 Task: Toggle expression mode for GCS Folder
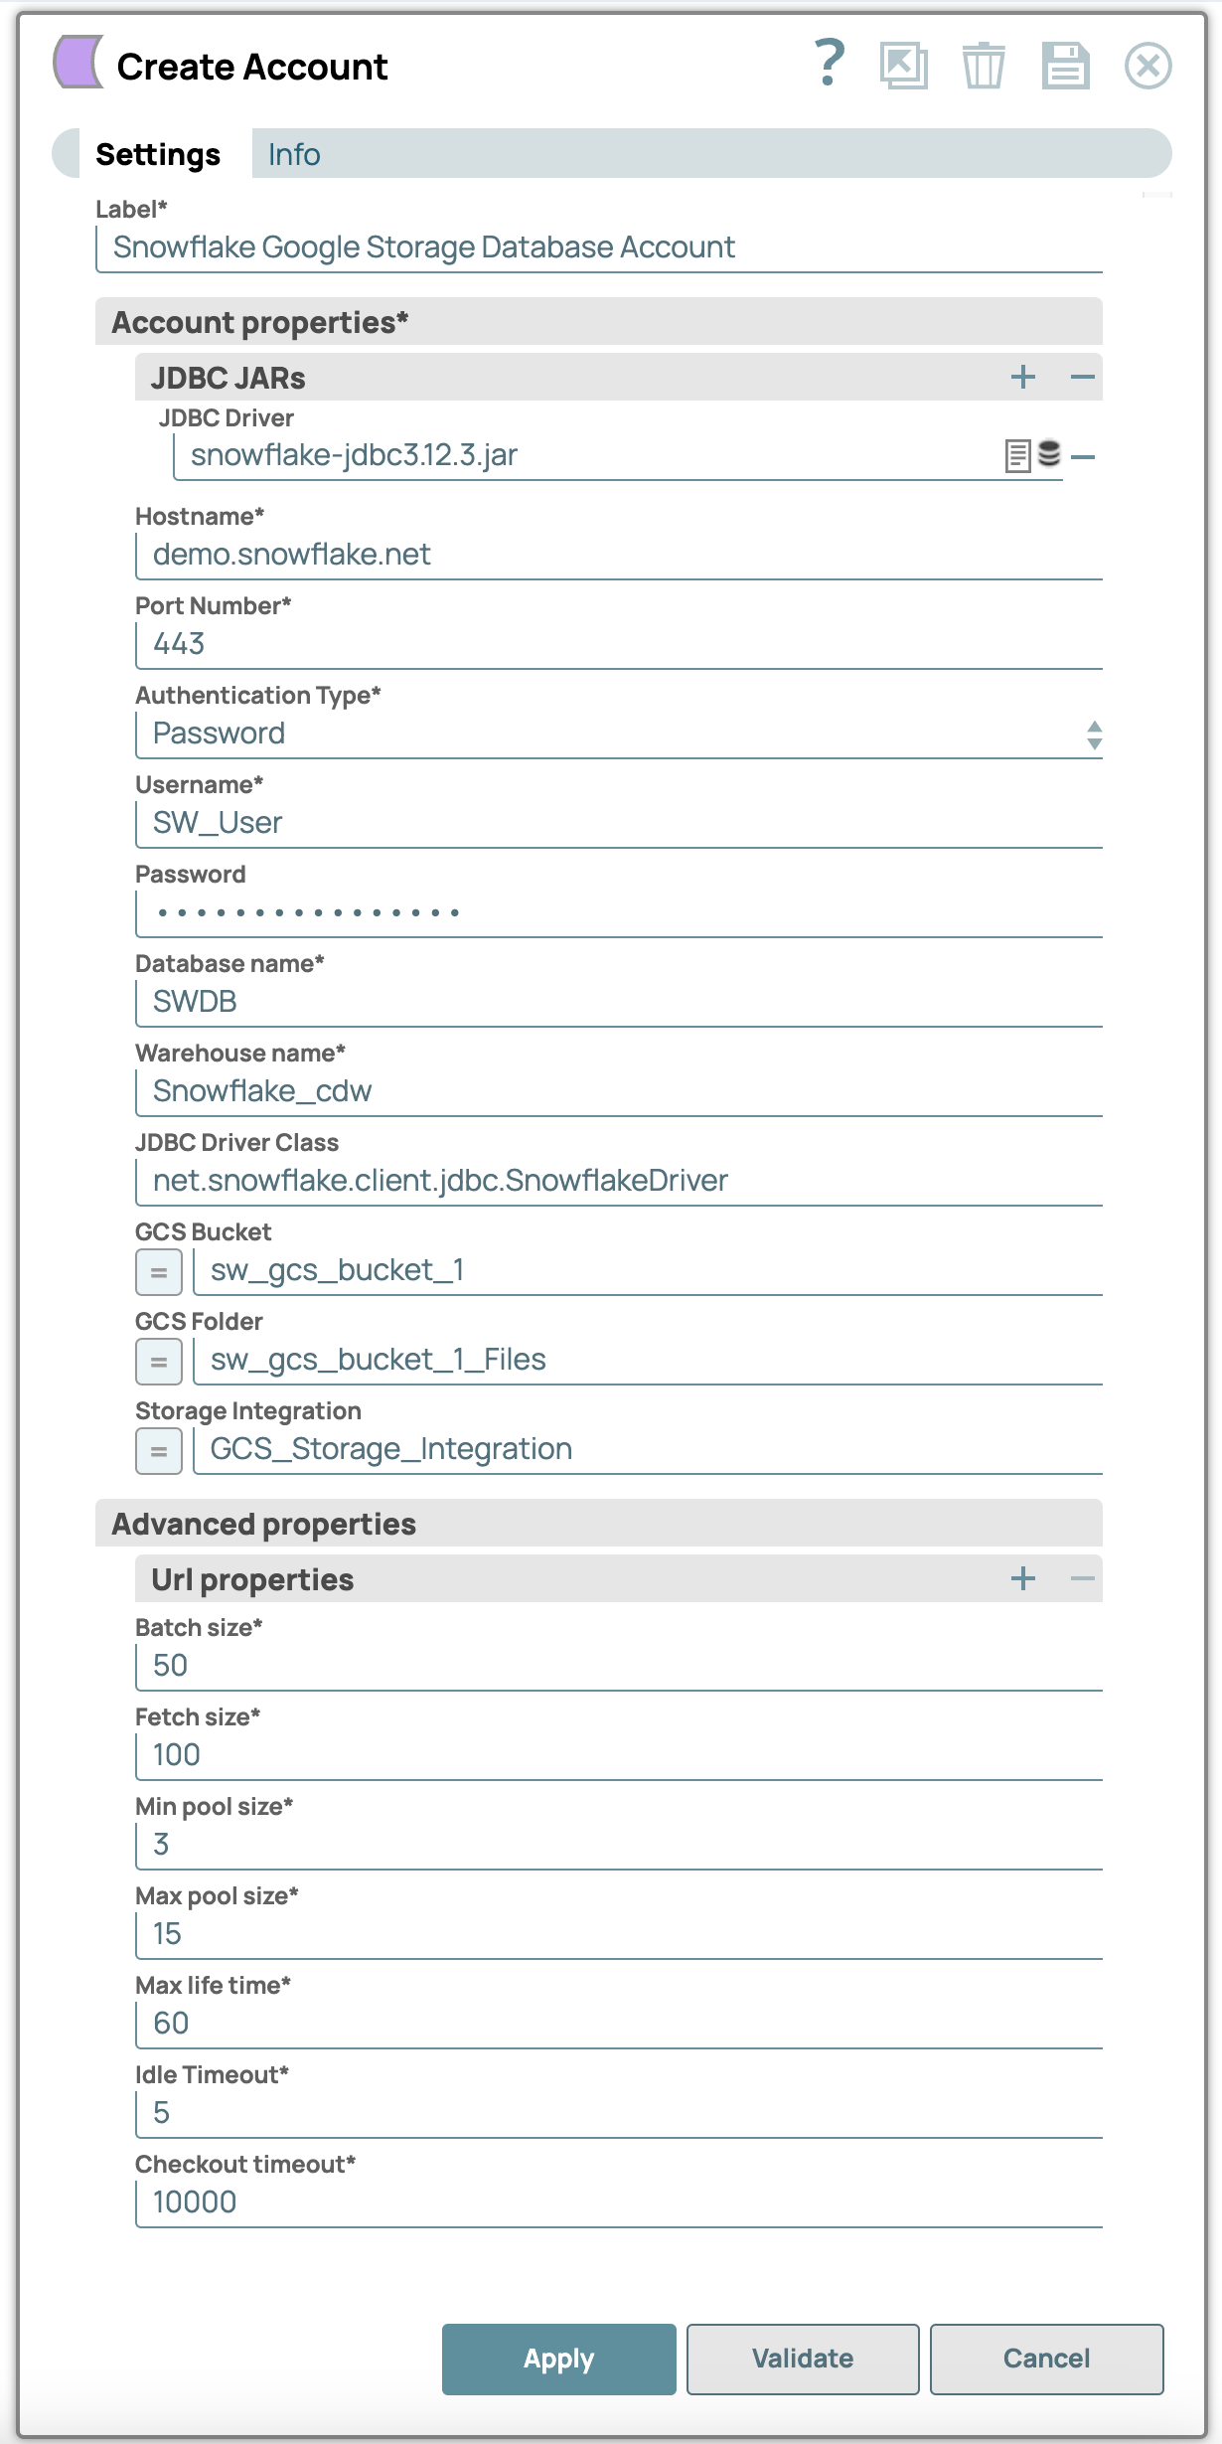(157, 1361)
